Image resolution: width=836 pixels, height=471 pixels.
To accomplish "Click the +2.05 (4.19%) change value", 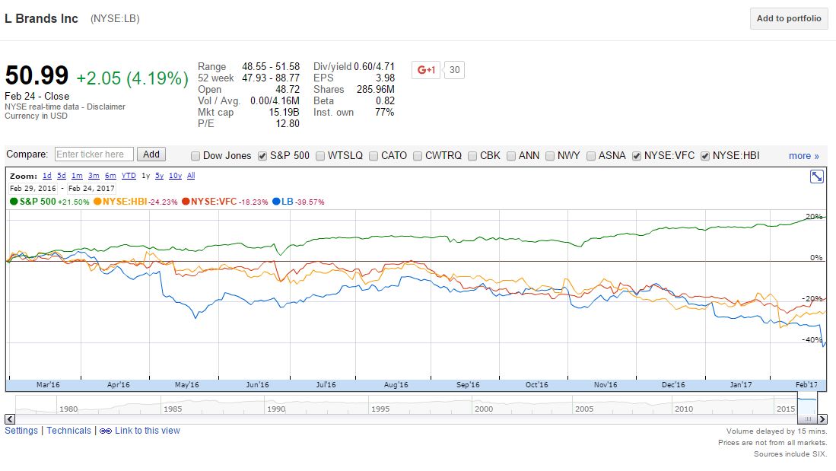I will coord(132,78).
